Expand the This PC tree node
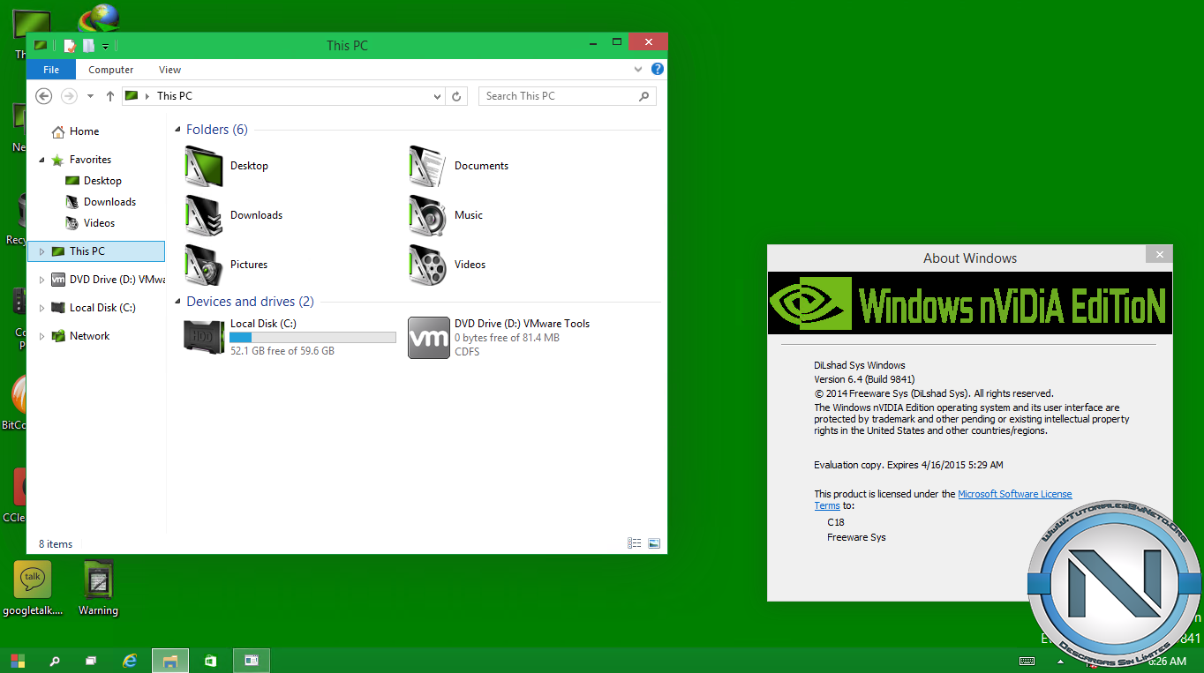This screenshot has width=1204, height=673. (41, 251)
